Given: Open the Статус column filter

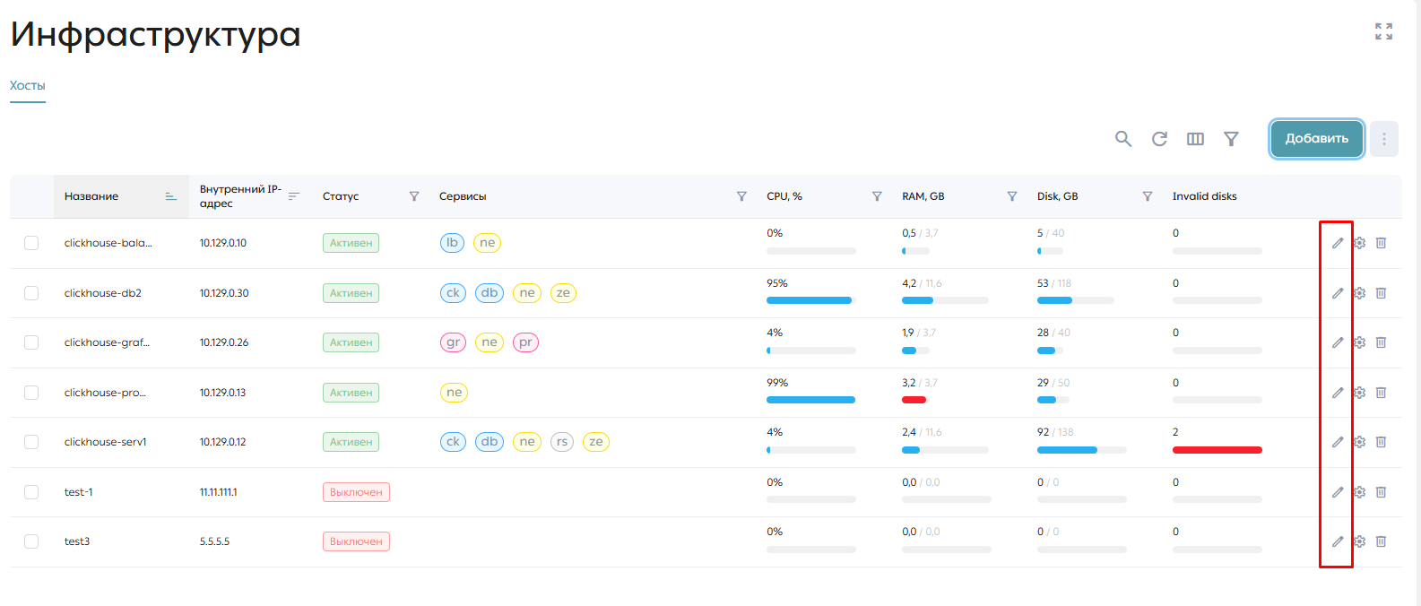Looking at the screenshot, I should pos(414,196).
